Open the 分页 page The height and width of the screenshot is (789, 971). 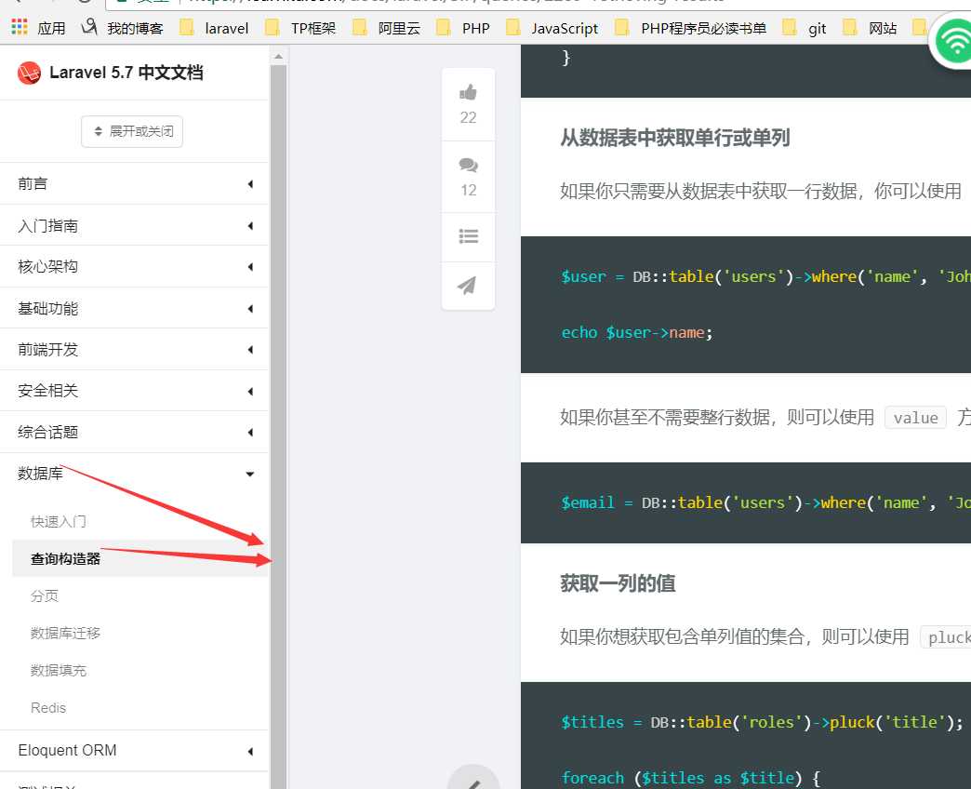(x=44, y=595)
